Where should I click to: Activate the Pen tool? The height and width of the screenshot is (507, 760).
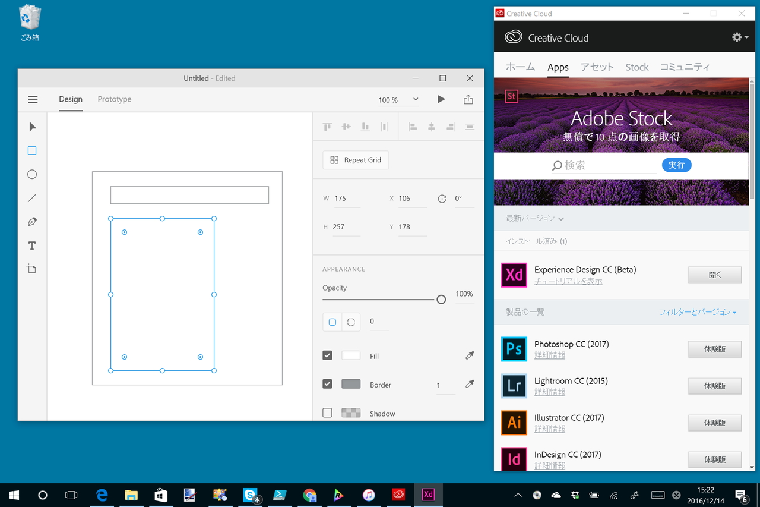pos(32,222)
